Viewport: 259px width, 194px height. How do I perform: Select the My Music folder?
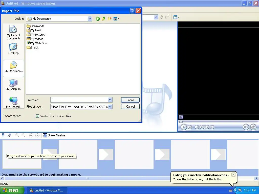click(34, 30)
